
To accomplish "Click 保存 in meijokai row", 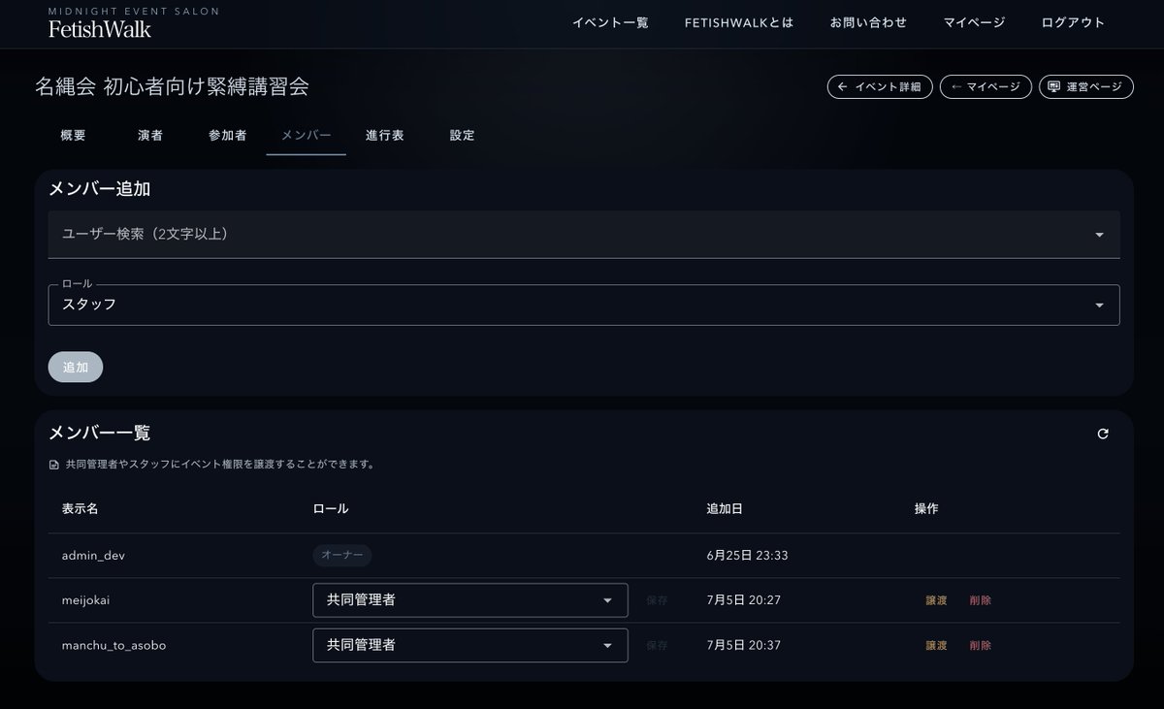I will (x=658, y=600).
